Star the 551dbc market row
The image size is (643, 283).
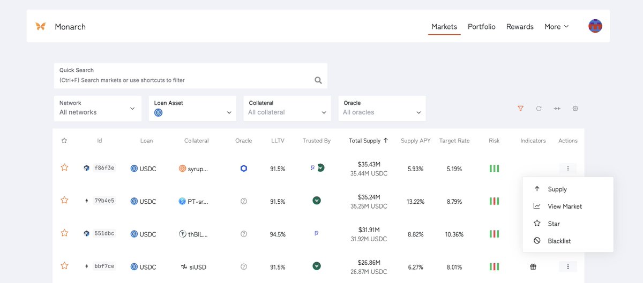[64, 233]
